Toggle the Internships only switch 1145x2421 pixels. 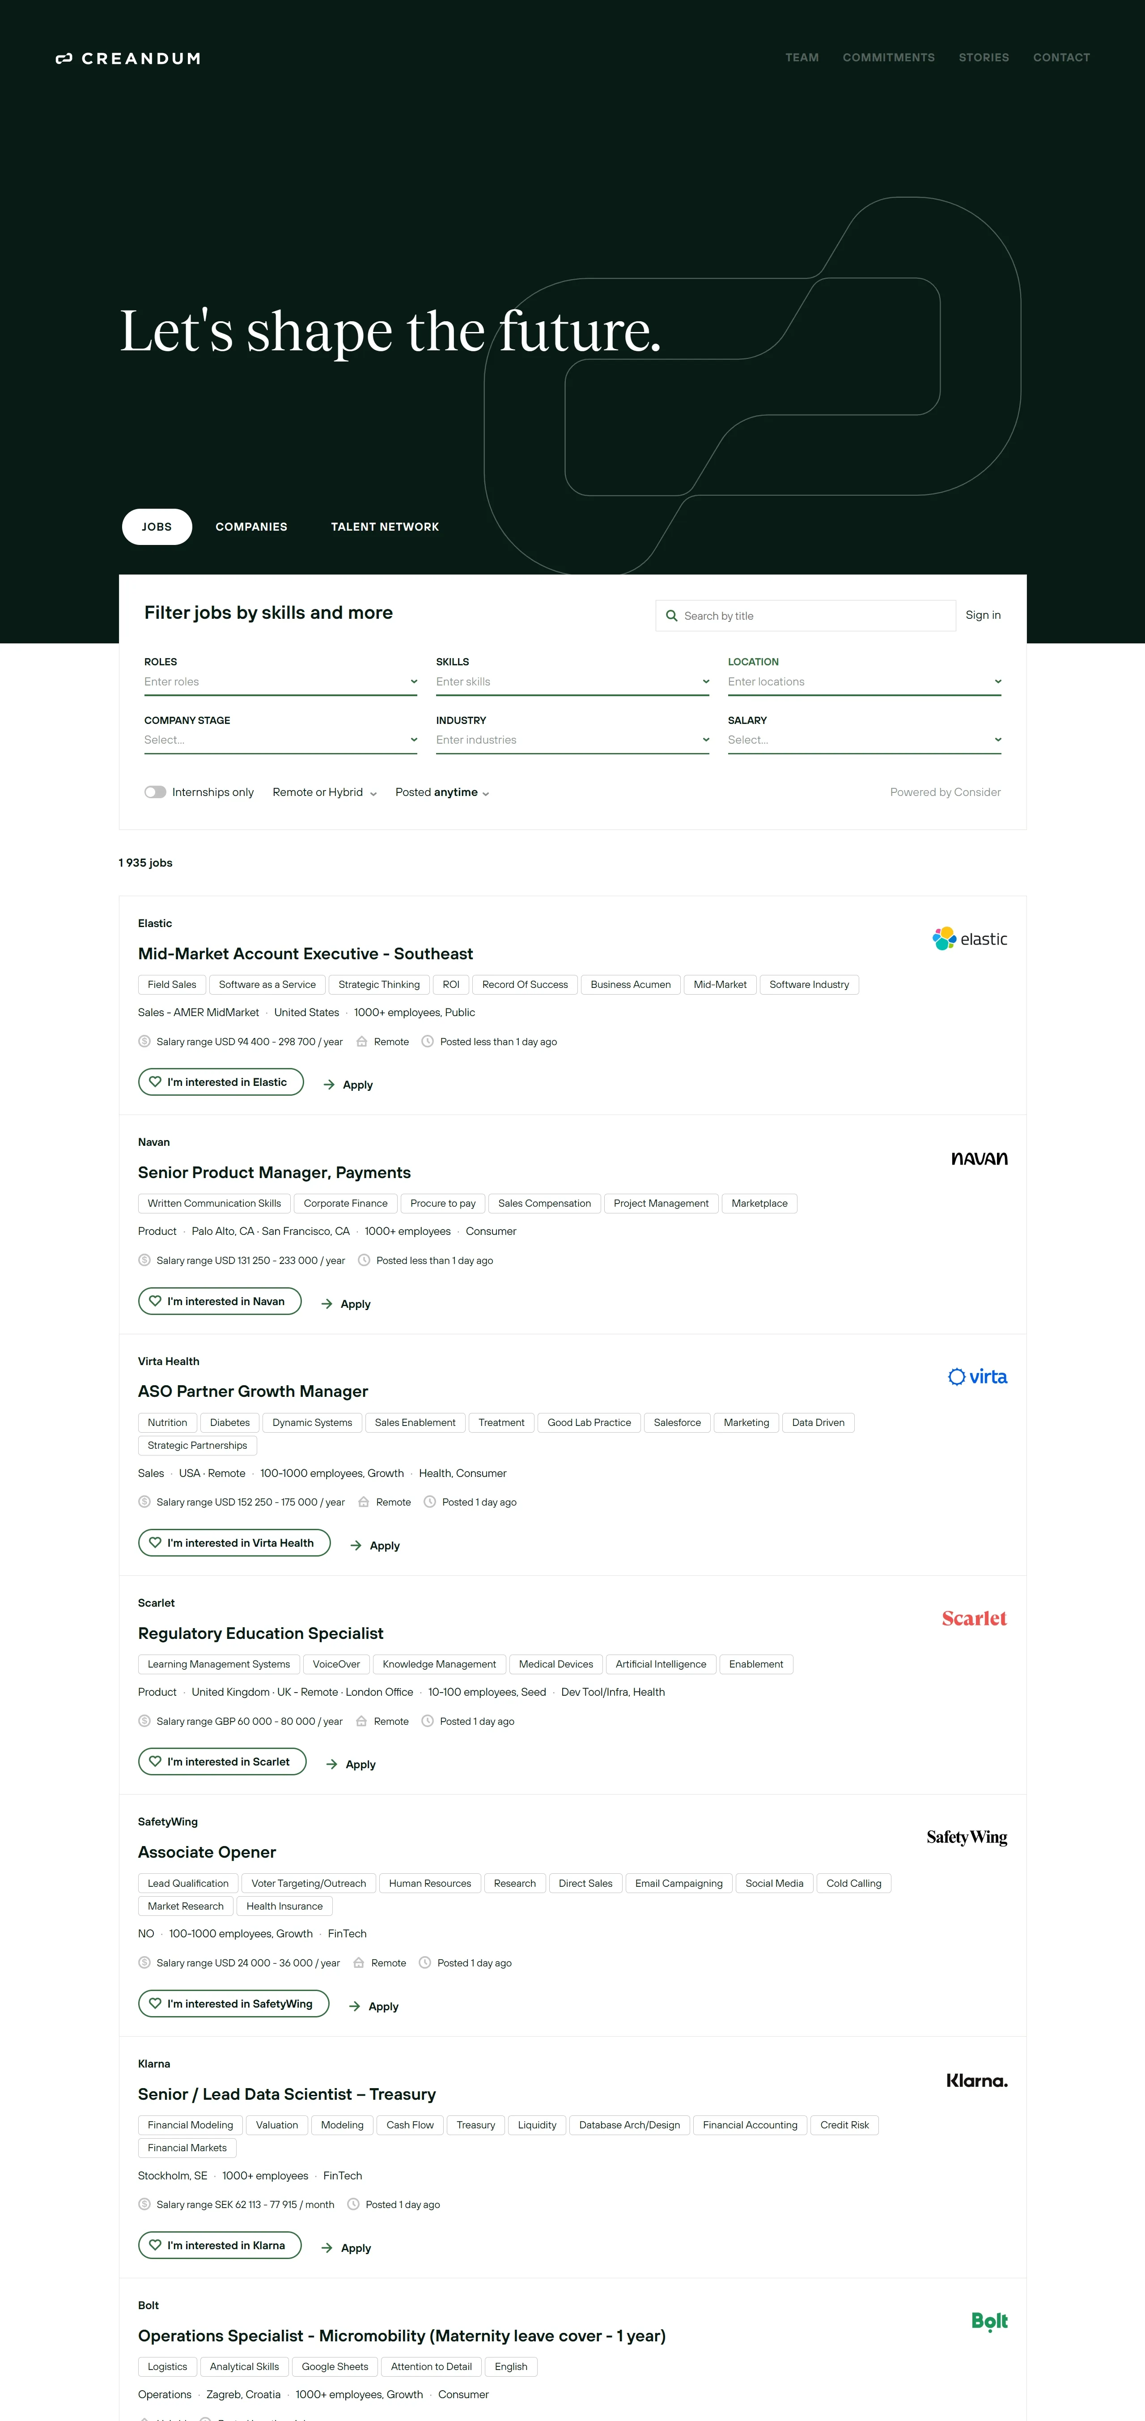click(155, 792)
